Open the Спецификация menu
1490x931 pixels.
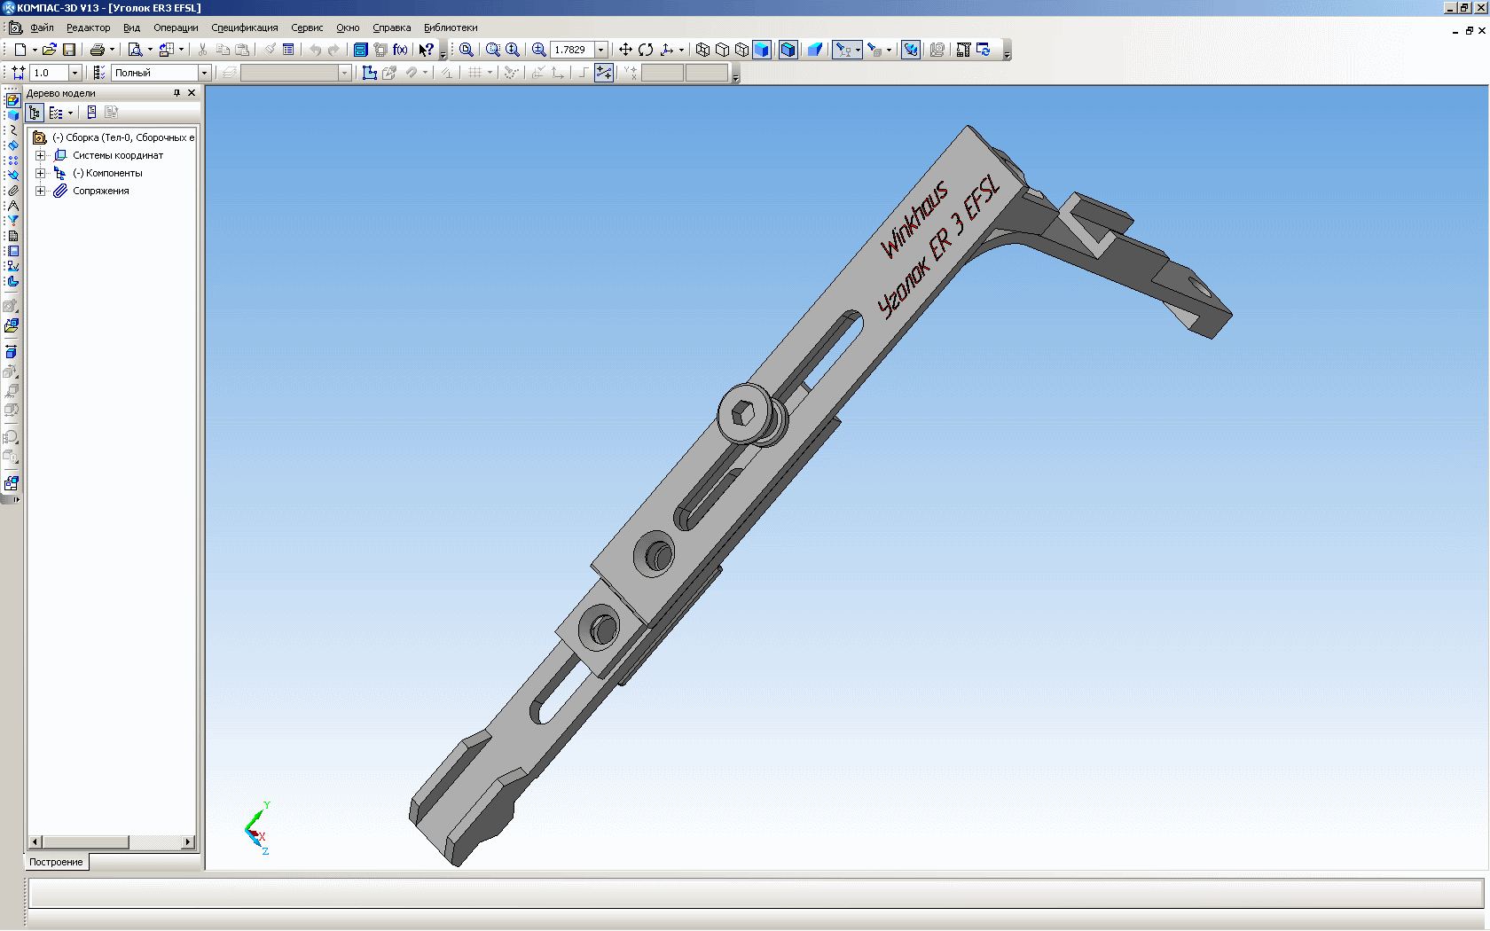(x=245, y=27)
